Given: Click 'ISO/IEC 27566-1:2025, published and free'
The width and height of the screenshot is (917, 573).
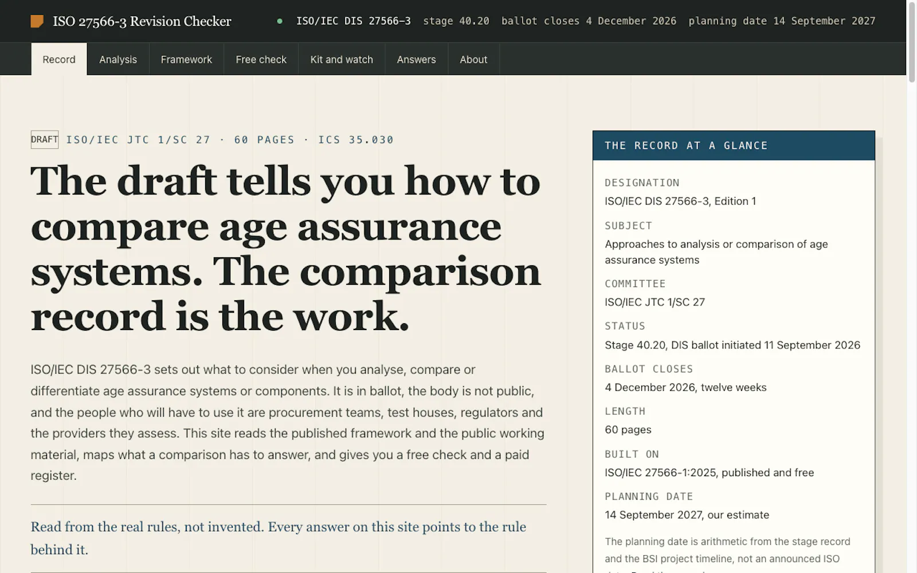Looking at the screenshot, I should click(x=710, y=473).
